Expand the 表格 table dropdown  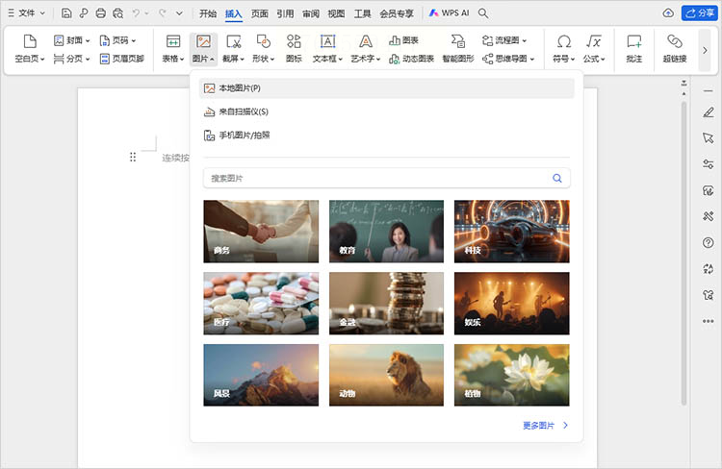[173, 59]
